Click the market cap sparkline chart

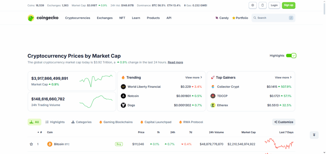96,81
